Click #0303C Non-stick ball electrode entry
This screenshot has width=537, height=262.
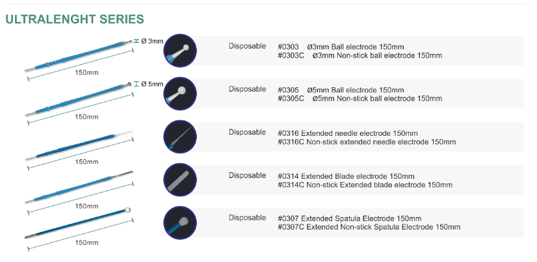[x=360, y=56]
